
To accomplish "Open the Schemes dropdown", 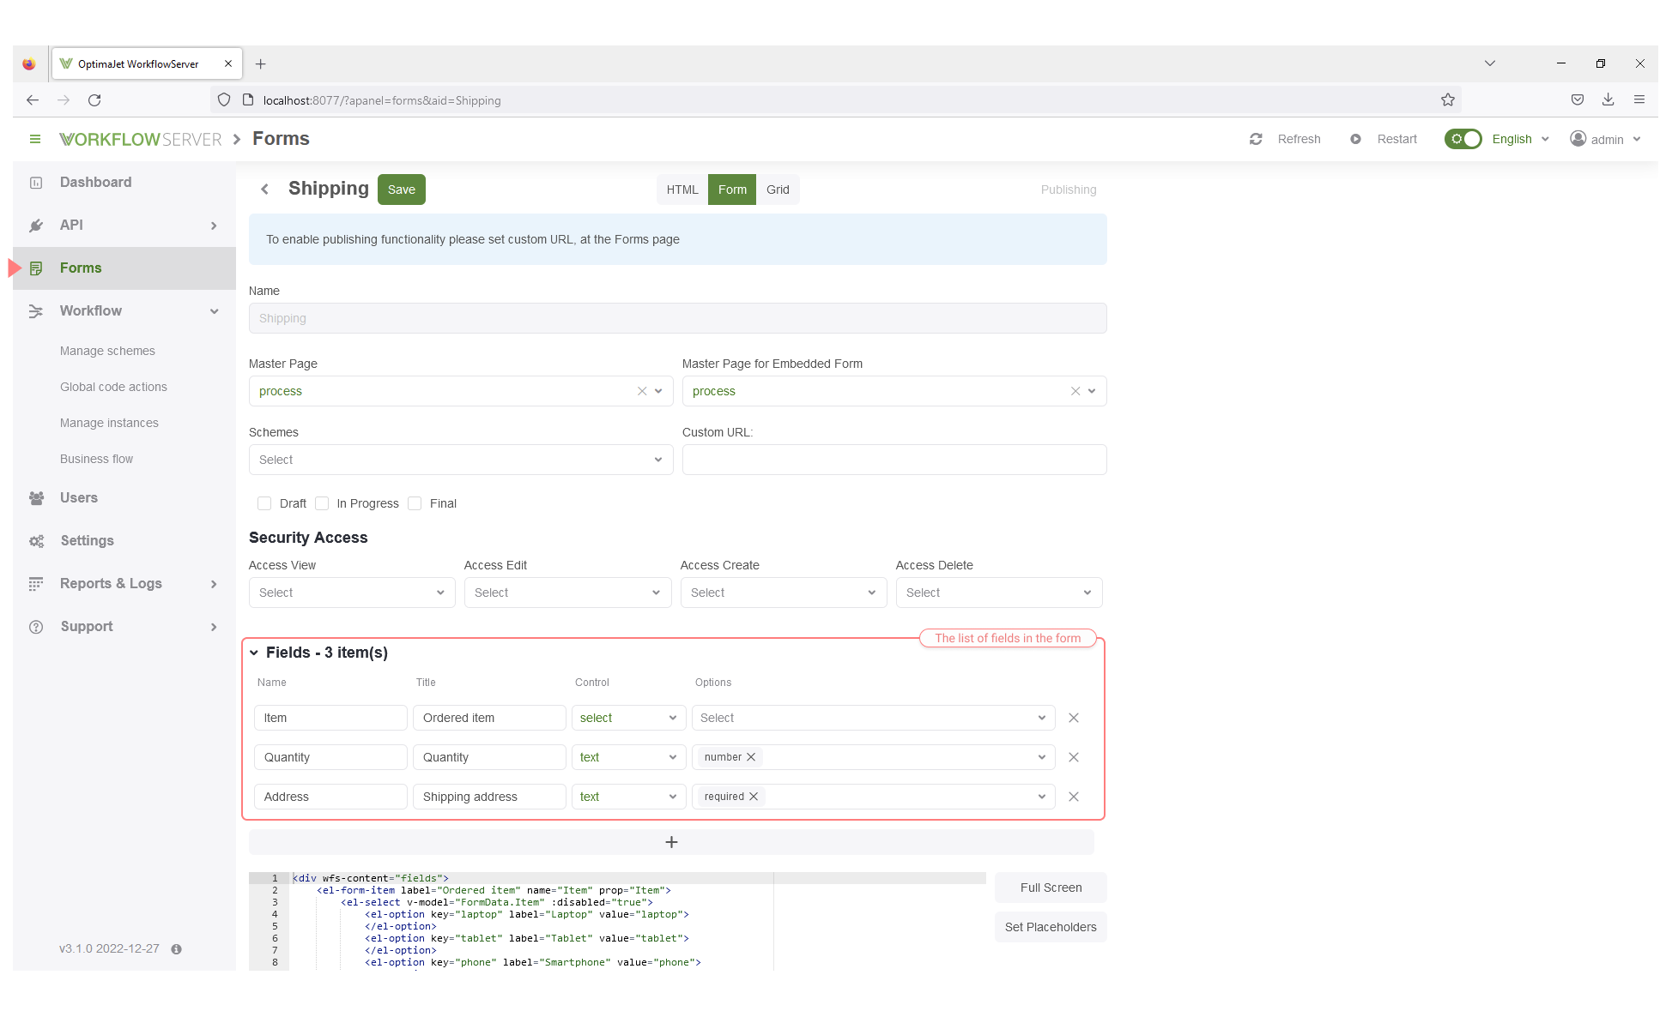I will point(461,460).
